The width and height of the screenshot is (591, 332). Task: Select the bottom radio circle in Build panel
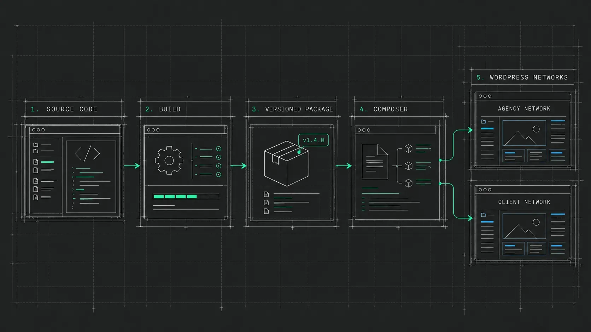click(x=219, y=175)
